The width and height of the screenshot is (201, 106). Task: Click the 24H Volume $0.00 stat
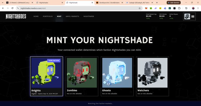coord(163,16)
